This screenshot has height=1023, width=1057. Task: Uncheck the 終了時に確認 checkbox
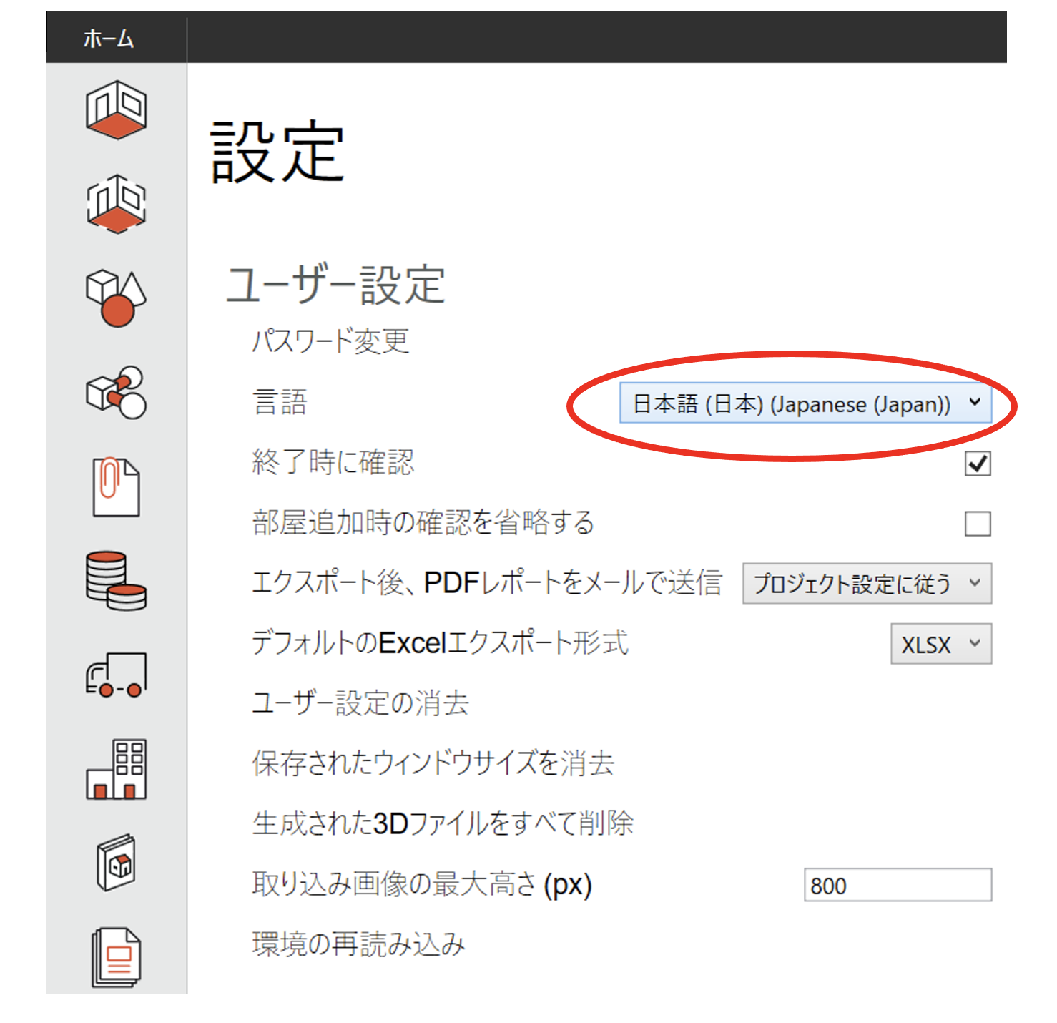pos(977,464)
